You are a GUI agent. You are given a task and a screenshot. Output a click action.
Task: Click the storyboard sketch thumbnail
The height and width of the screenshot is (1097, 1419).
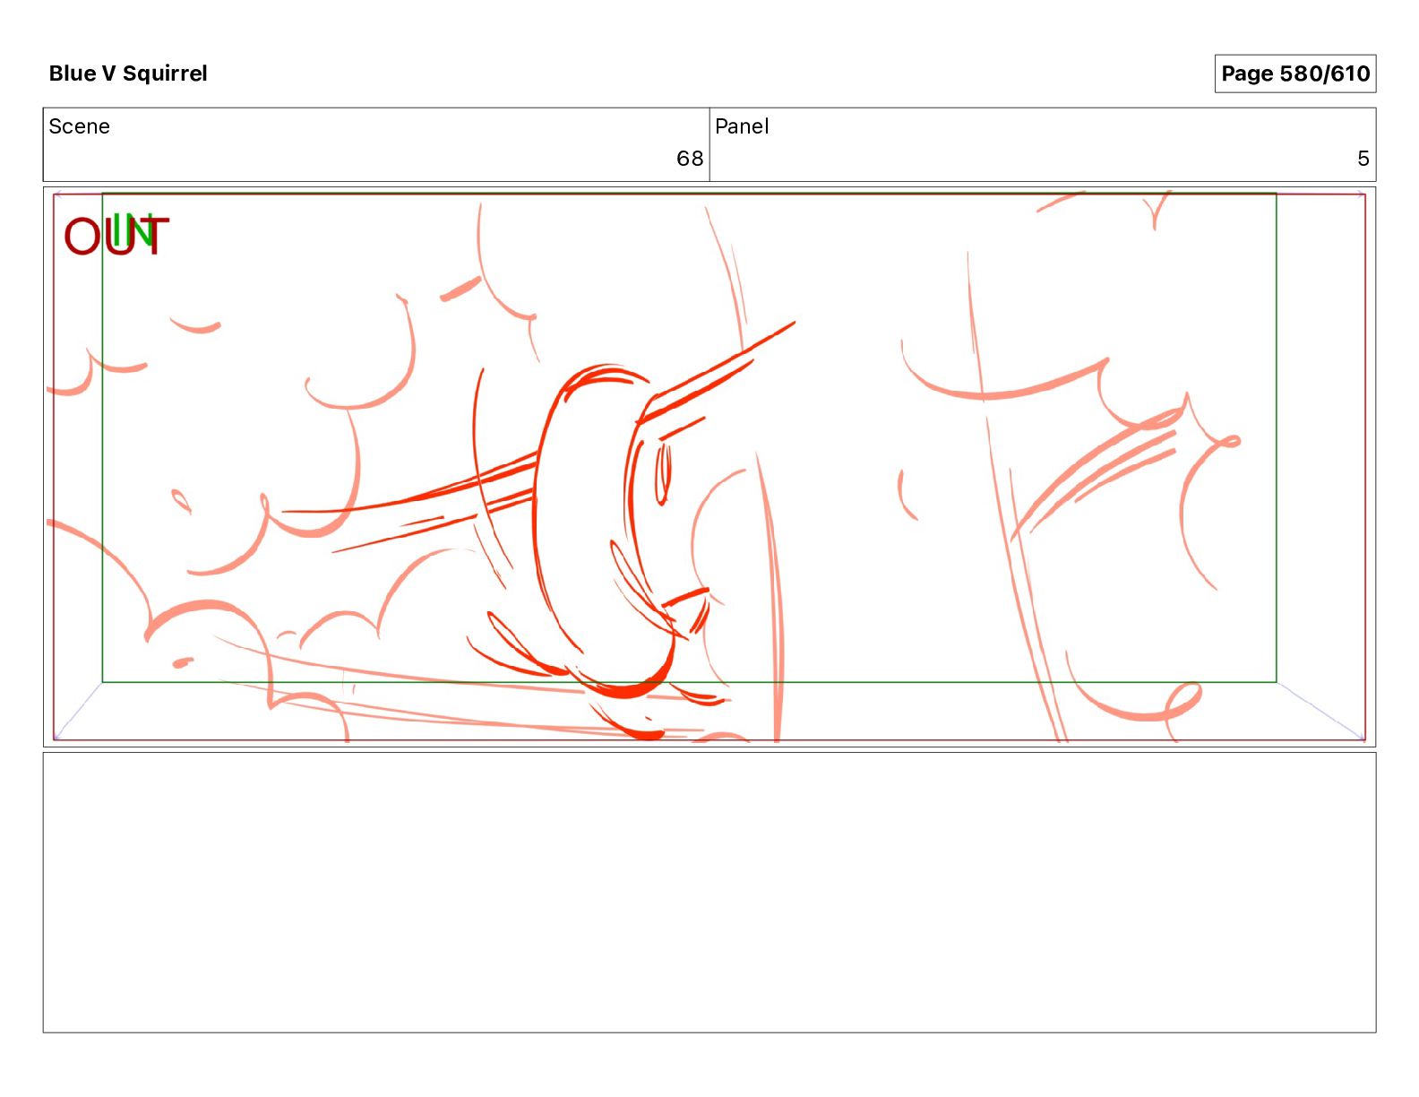click(x=709, y=467)
